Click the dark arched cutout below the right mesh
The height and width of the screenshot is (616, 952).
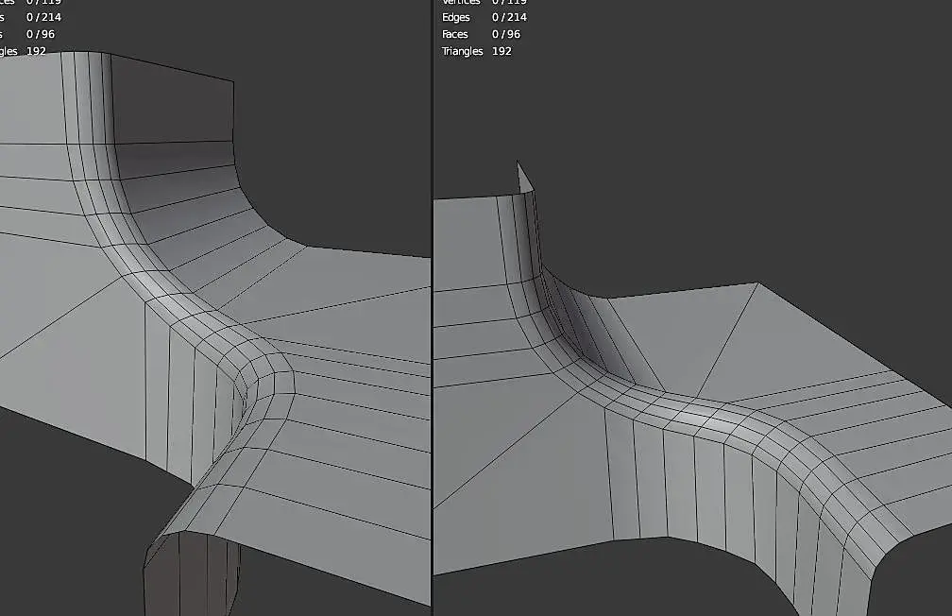(728, 577)
